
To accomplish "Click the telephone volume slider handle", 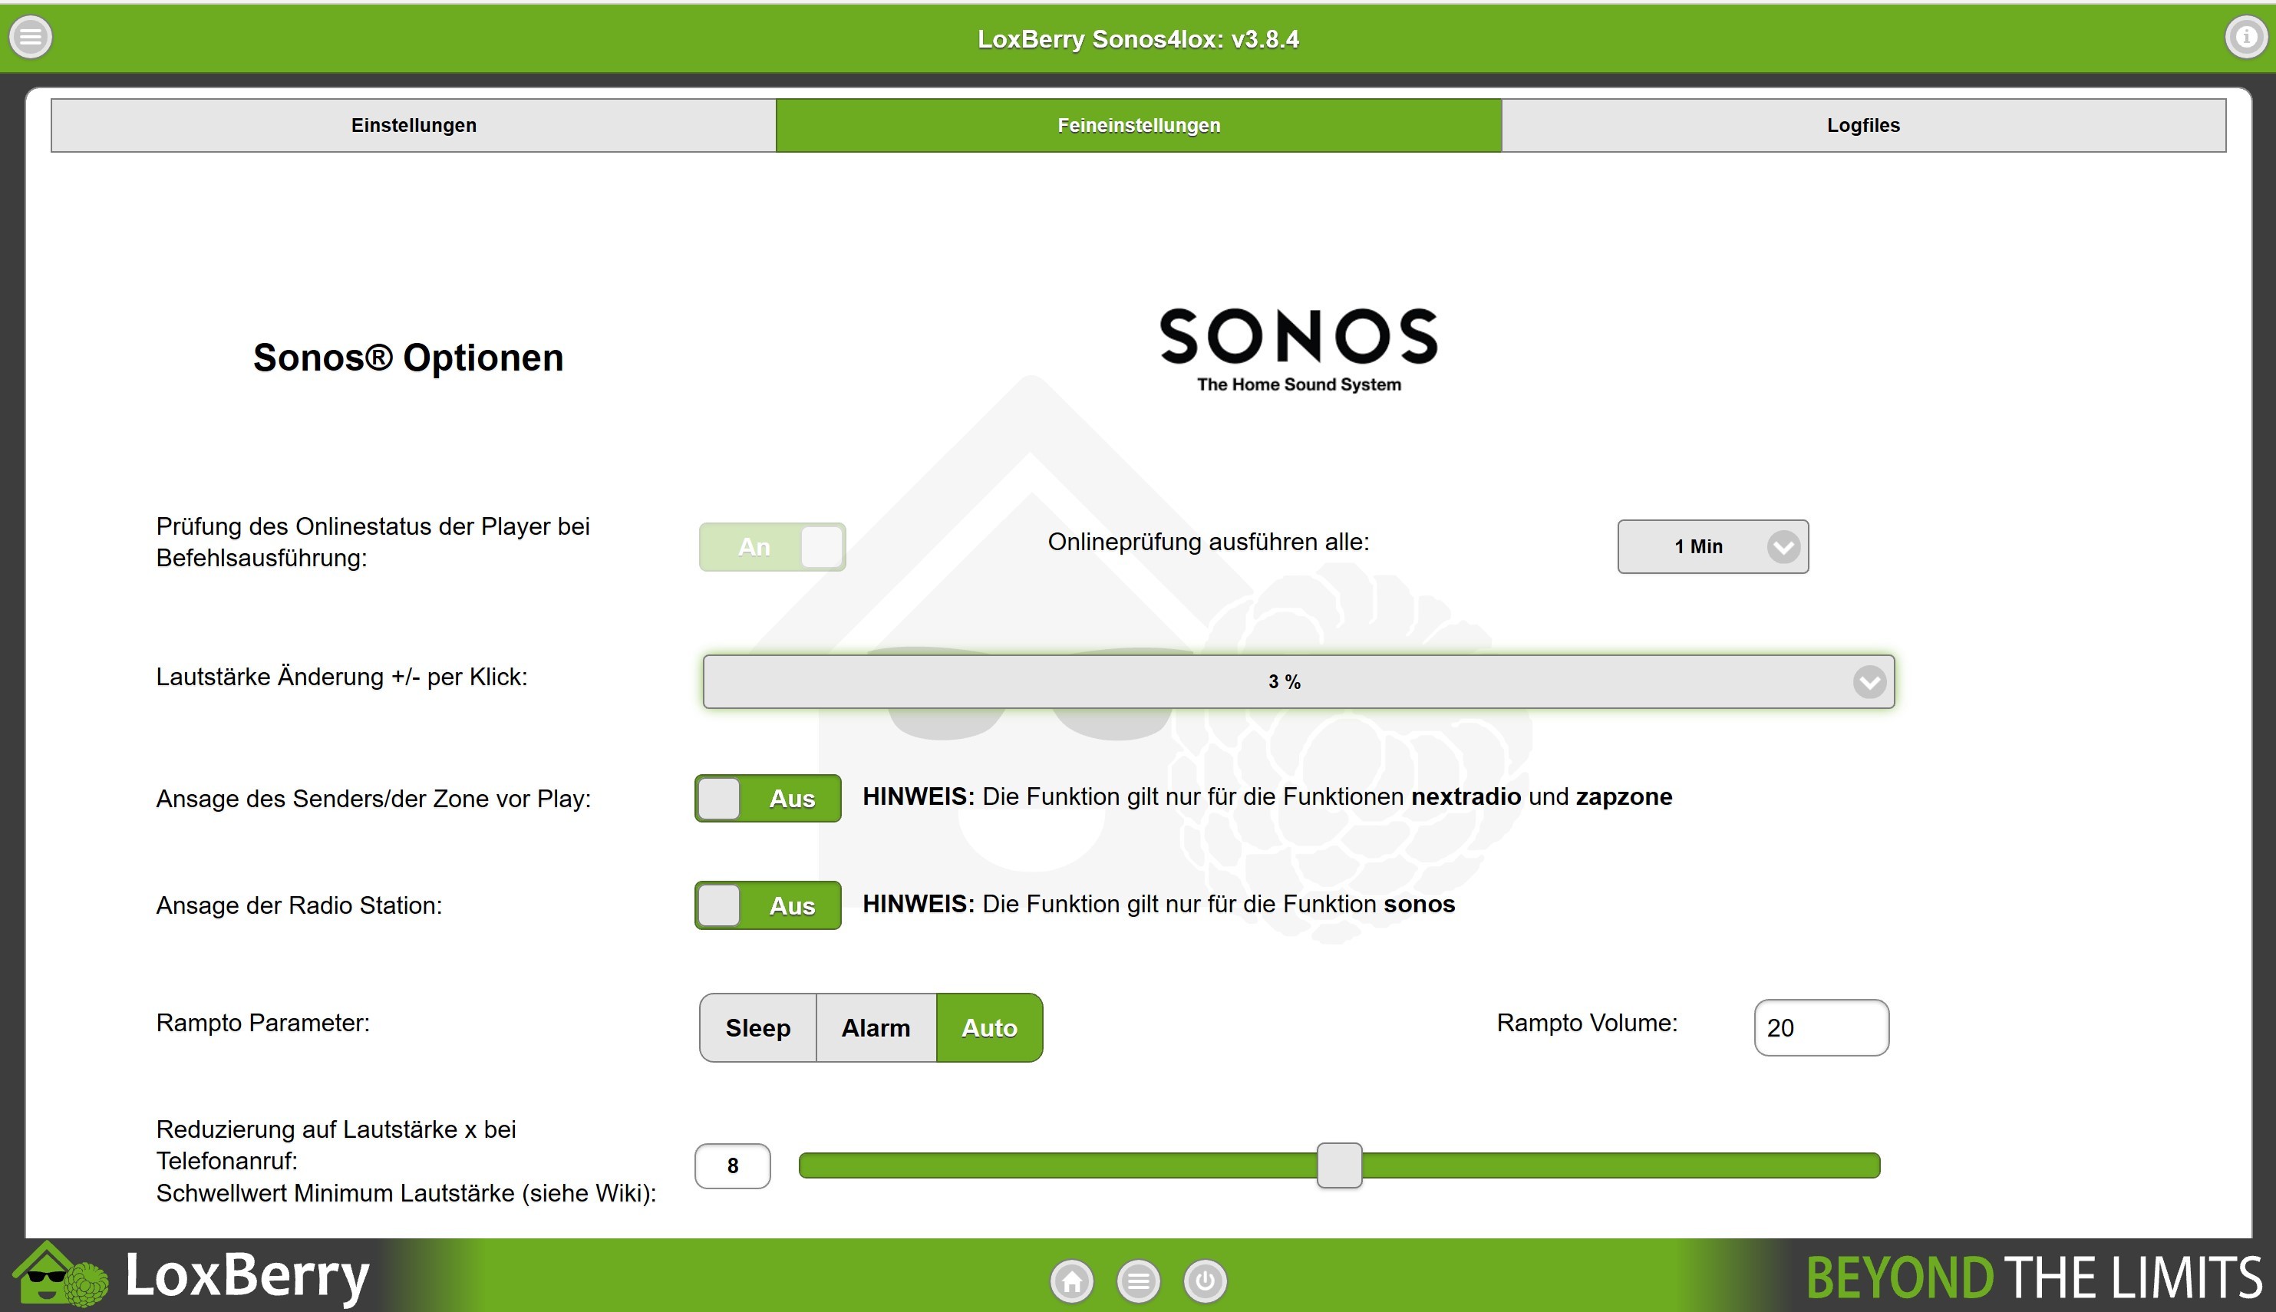I will tap(1339, 1166).
